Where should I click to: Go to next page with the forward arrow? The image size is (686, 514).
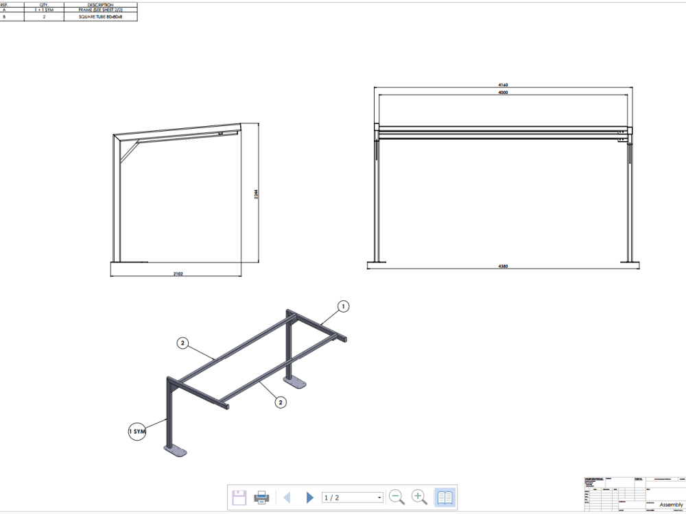click(310, 497)
